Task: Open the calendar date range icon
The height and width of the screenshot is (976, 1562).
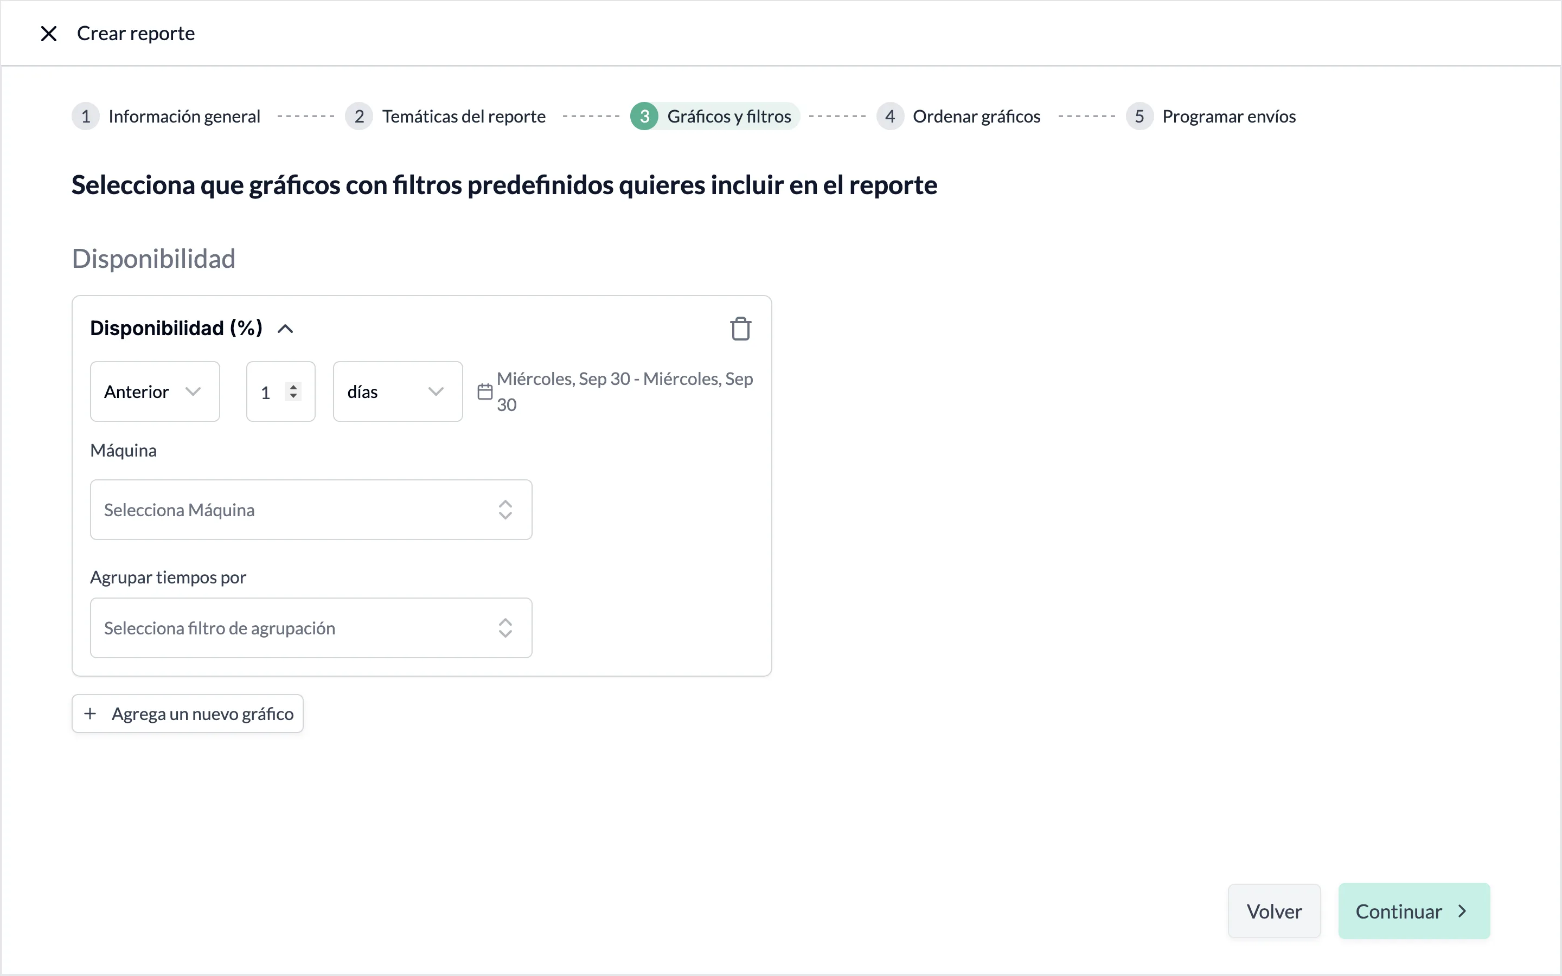Action: (x=485, y=391)
